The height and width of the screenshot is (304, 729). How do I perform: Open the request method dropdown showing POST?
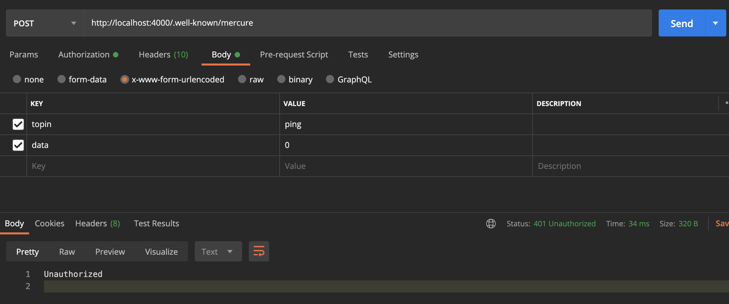pos(44,23)
